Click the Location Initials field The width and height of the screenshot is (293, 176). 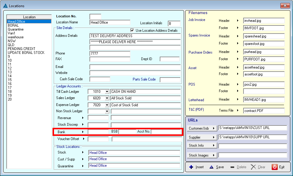coord(174,23)
